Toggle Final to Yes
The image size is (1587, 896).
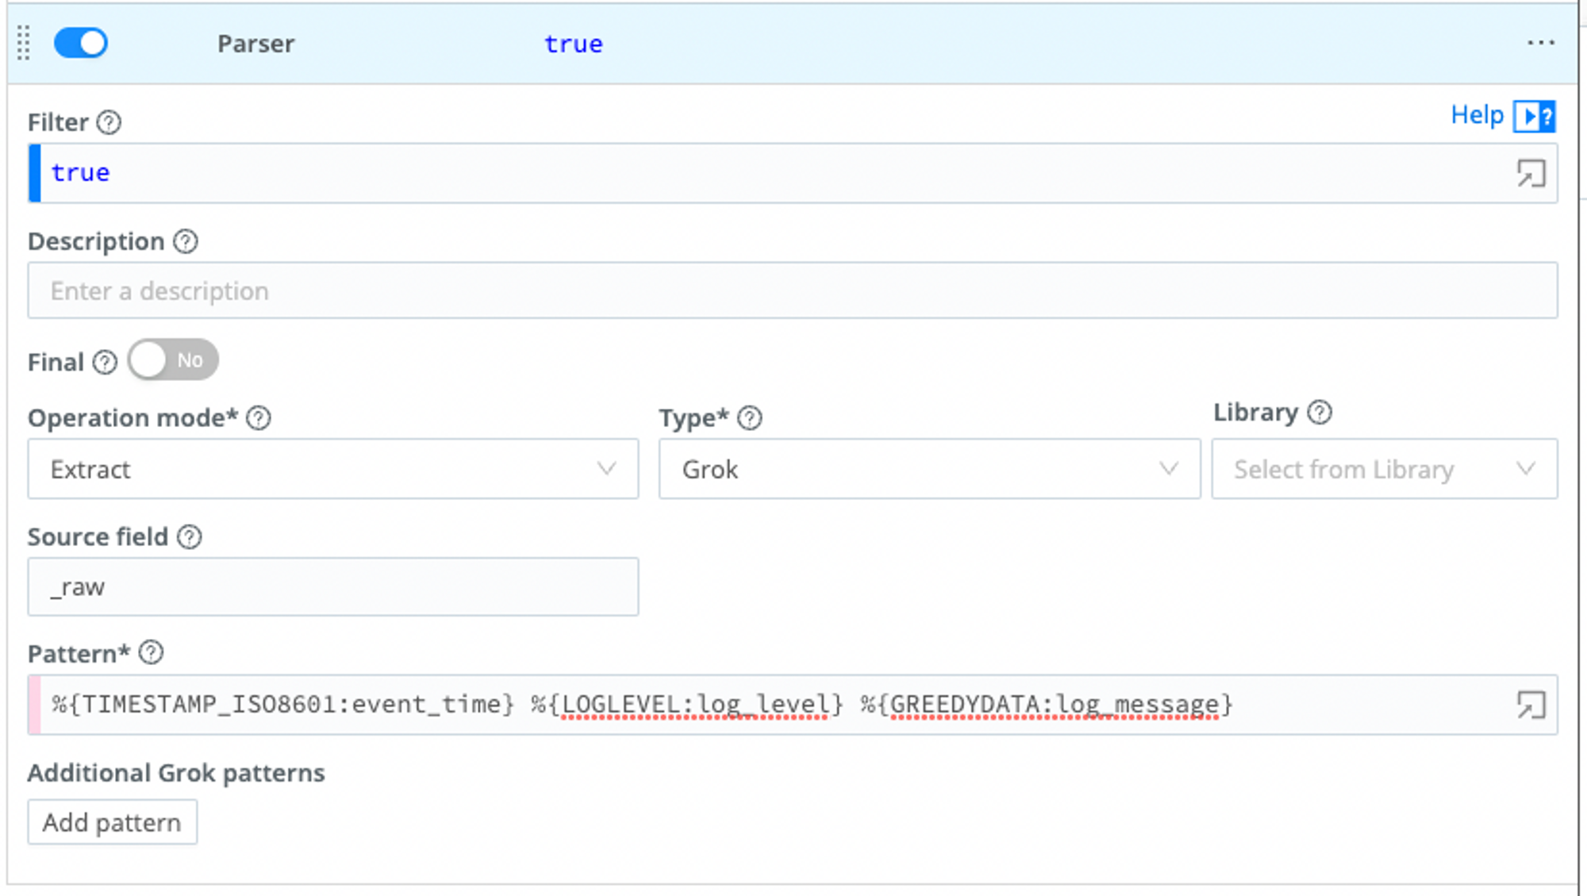(173, 360)
